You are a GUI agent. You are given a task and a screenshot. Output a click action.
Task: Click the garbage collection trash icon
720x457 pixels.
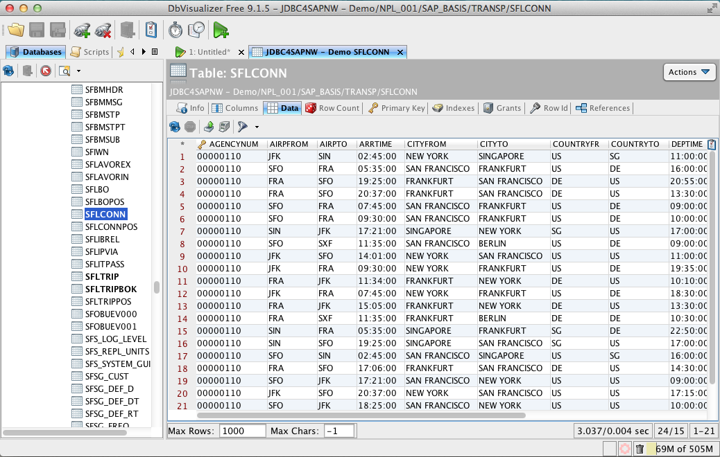pos(640,449)
